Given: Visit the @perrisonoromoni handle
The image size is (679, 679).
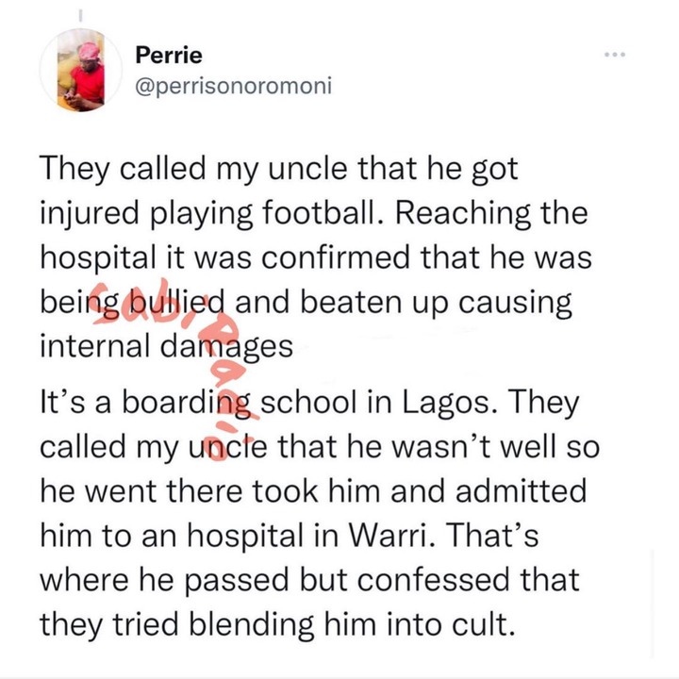Looking at the screenshot, I should tap(234, 86).
